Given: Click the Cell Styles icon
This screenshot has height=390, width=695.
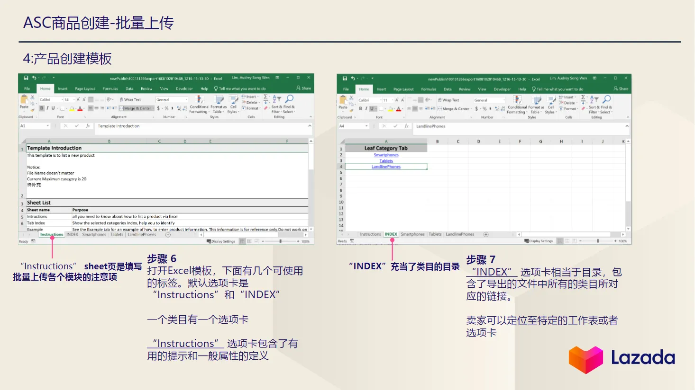Looking at the screenshot, I should click(234, 100).
